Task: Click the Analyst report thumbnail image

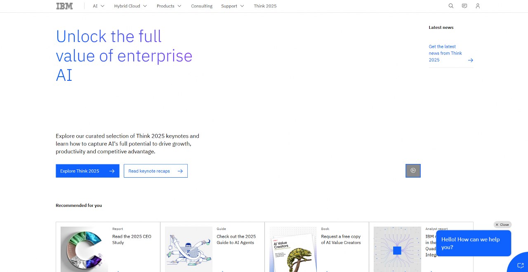Action: 397,249
